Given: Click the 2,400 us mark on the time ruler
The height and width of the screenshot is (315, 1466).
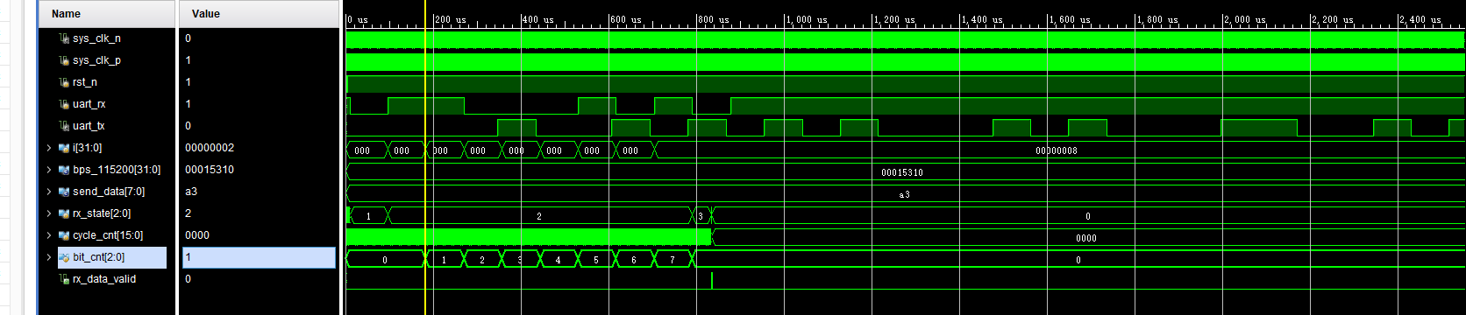Looking at the screenshot, I should [x=1420, y=19].
